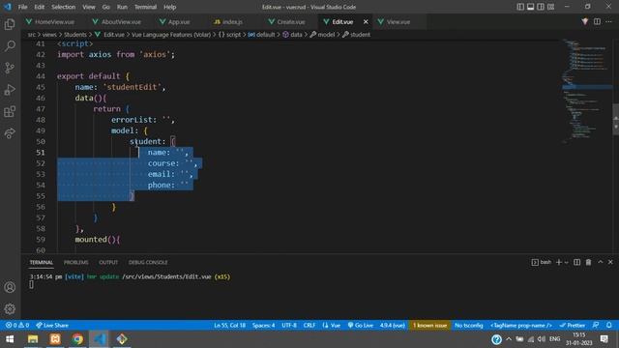619x348 pixels.
Task: Click the data breadcrumb segment
Action: [x=292, y=35]
